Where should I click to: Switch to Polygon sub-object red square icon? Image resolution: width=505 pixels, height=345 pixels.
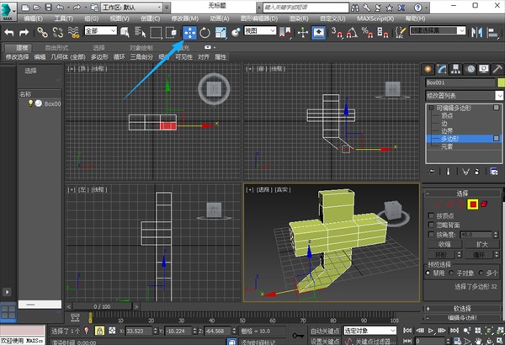click(x=474, y=204)
